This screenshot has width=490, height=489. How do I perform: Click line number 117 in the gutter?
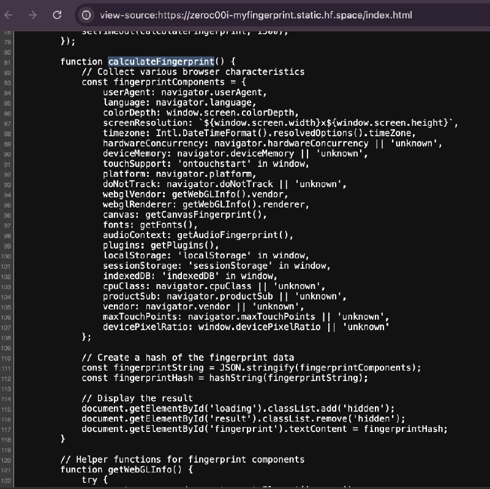(x=8, y=429)
